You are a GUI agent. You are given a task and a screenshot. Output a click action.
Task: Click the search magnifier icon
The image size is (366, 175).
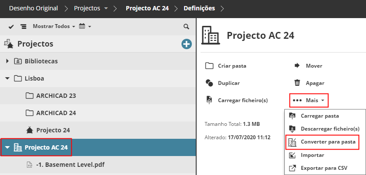(186, 27)
